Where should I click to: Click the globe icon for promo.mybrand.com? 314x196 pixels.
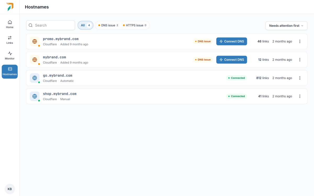pyautogui.click(x=35, y=41)
